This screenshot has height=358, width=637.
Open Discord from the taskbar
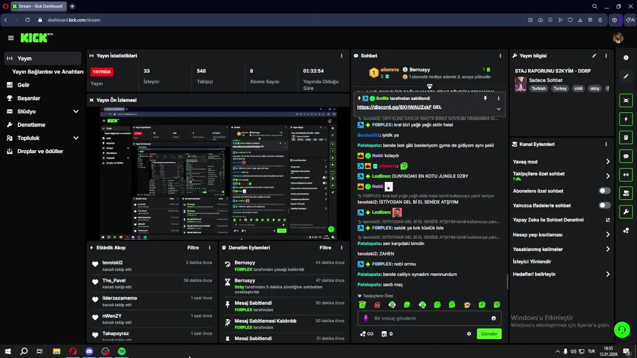tap(89, 351)
